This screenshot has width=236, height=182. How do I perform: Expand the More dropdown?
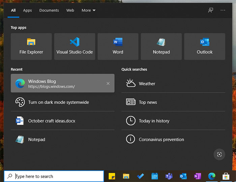(x=88, y=10)
